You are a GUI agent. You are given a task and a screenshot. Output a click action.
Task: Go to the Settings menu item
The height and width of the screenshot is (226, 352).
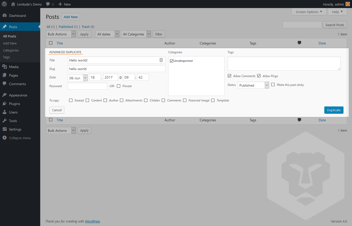click(x=15, y=129)
